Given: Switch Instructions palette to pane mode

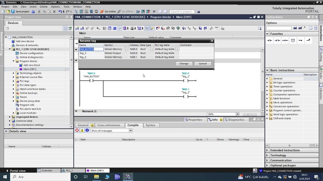Looking at the screenshot, I should click(311, 28).
